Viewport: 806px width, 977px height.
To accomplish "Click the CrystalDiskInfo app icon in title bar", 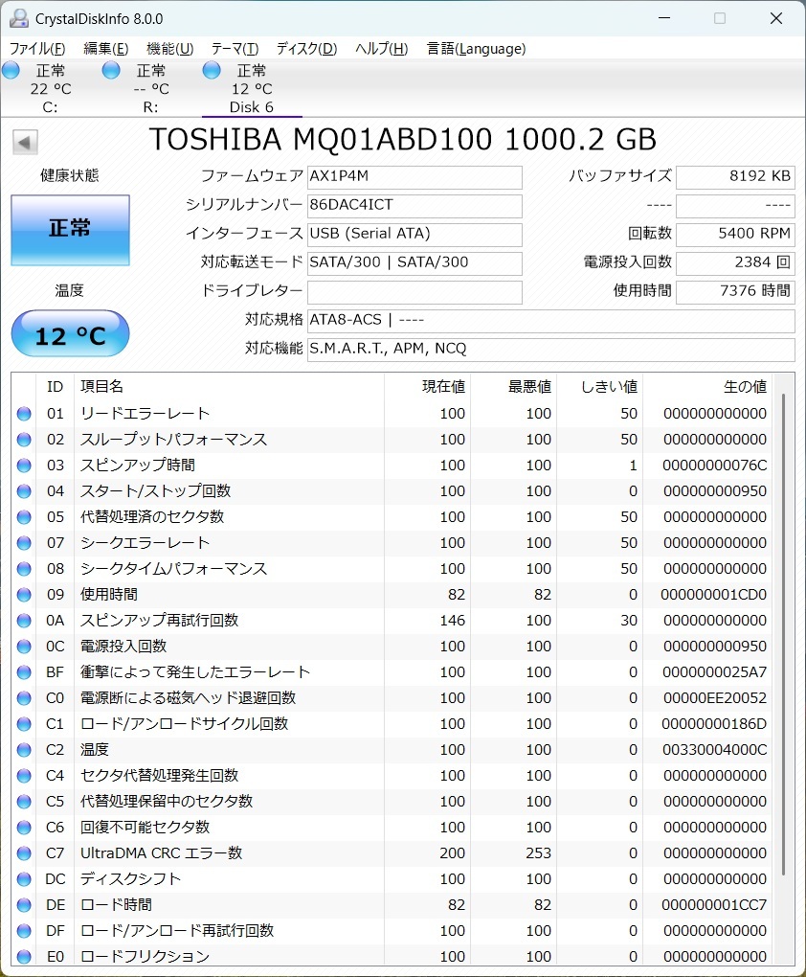I will tap(19, 19).
